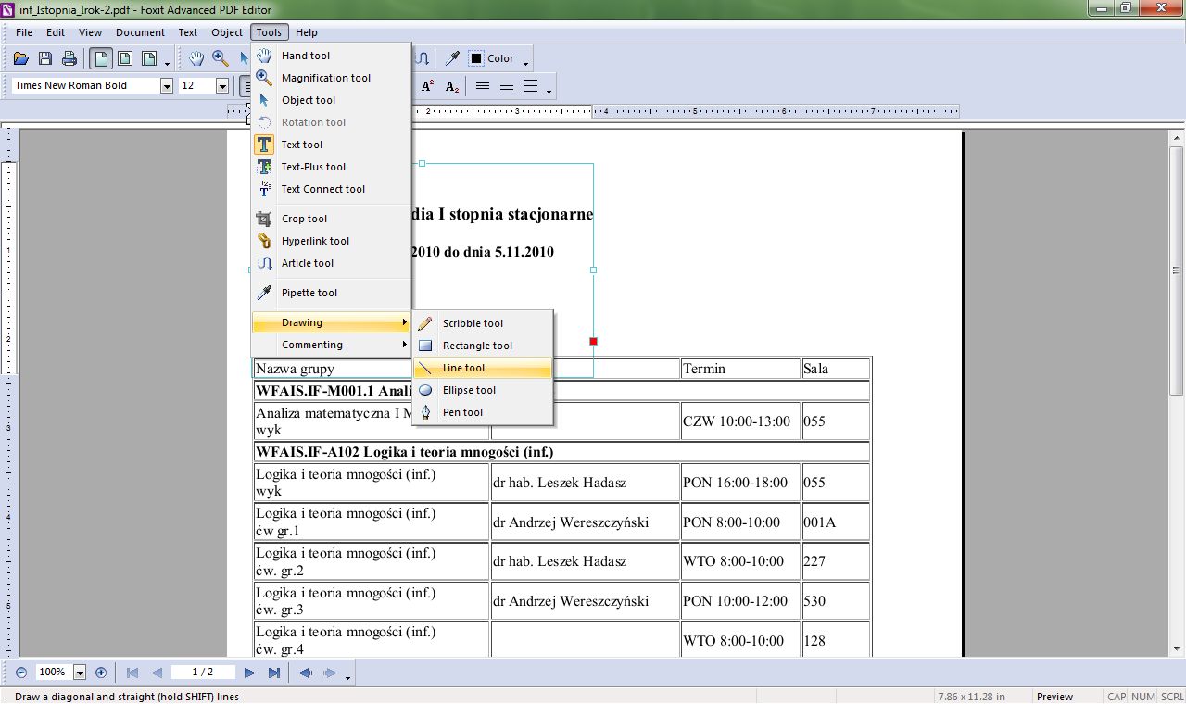Toggle continuous page layout button
The height and width of the screenshot is (704, 1186).
click(x=125, y=59)
